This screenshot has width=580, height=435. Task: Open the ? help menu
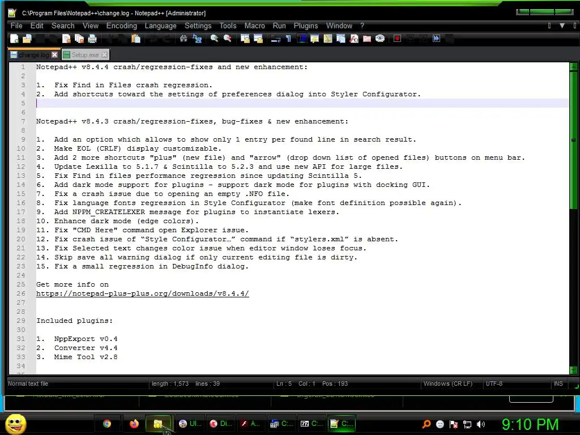tap(362, 25)
